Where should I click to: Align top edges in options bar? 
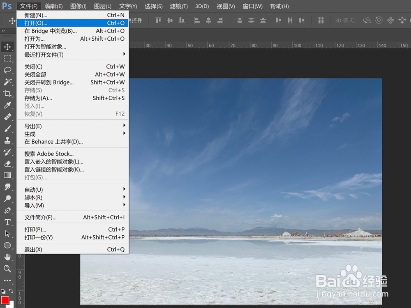point(158,20)
